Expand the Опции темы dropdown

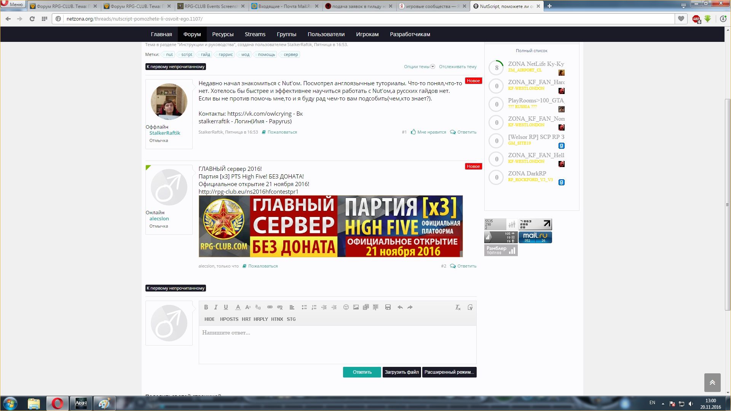(419, 67)
